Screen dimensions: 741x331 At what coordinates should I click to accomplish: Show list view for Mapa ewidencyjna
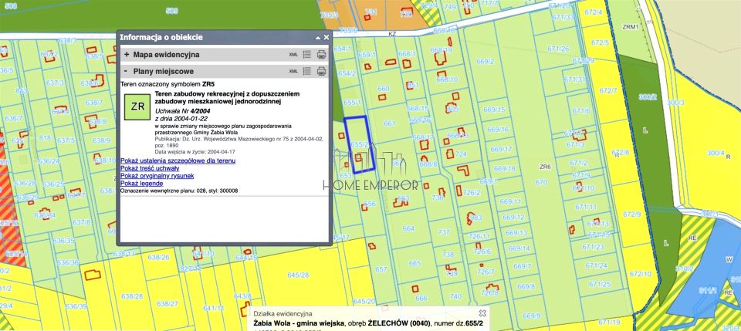(306, 55)
